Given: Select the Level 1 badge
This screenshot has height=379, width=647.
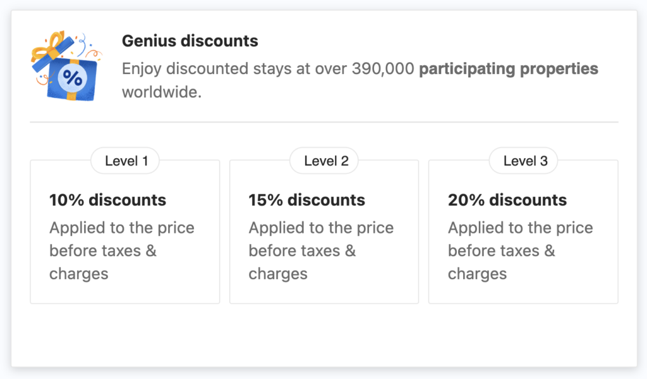Looking at the screenshot, I should (125, 161).
